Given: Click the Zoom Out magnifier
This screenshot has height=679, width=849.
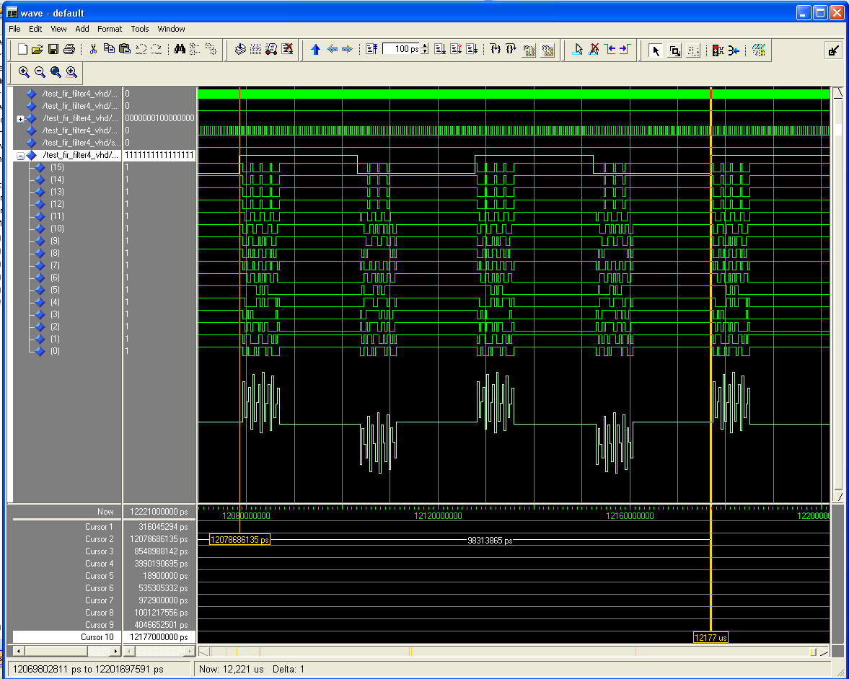Looking at the screenshot, I should [40, 72].
